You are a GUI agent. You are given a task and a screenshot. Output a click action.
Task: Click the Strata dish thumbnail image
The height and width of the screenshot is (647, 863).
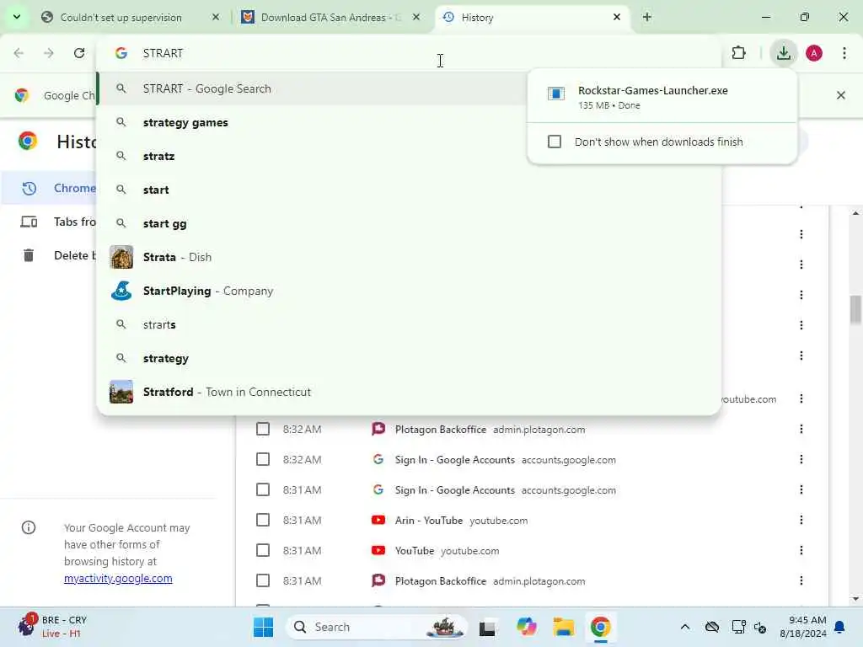pyautogui.click(x=121, y=257)
